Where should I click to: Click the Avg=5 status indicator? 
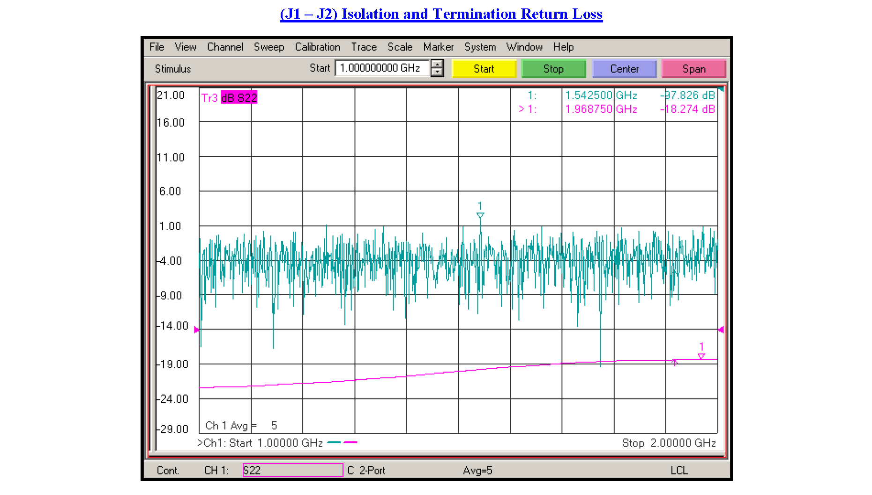click(x=478, y=470)
